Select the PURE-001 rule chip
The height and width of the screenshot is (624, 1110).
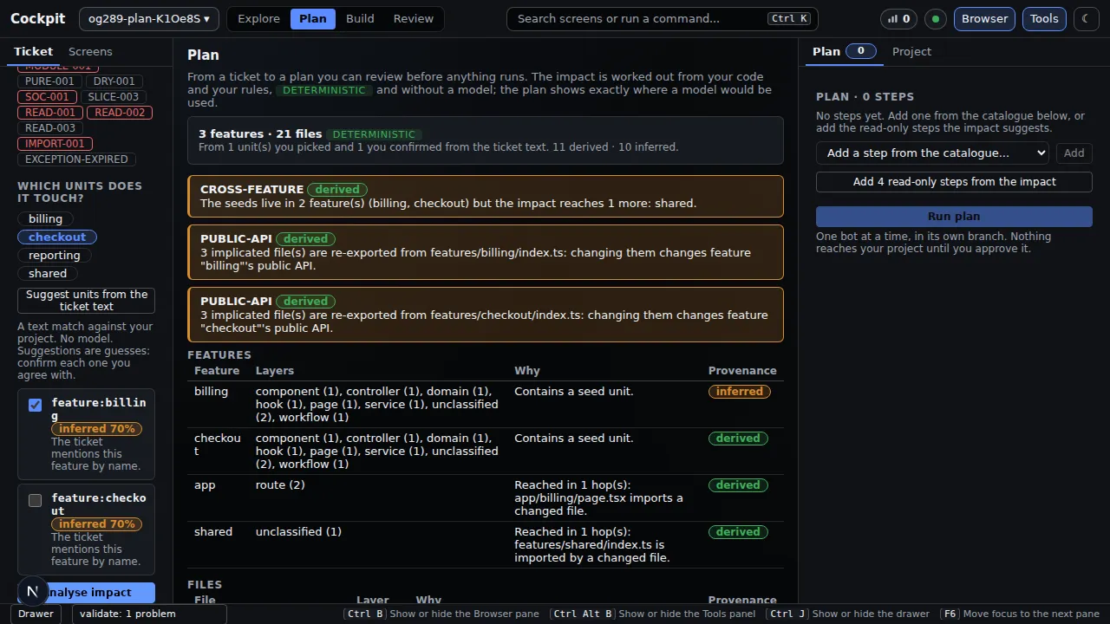[x=49, y=81]
